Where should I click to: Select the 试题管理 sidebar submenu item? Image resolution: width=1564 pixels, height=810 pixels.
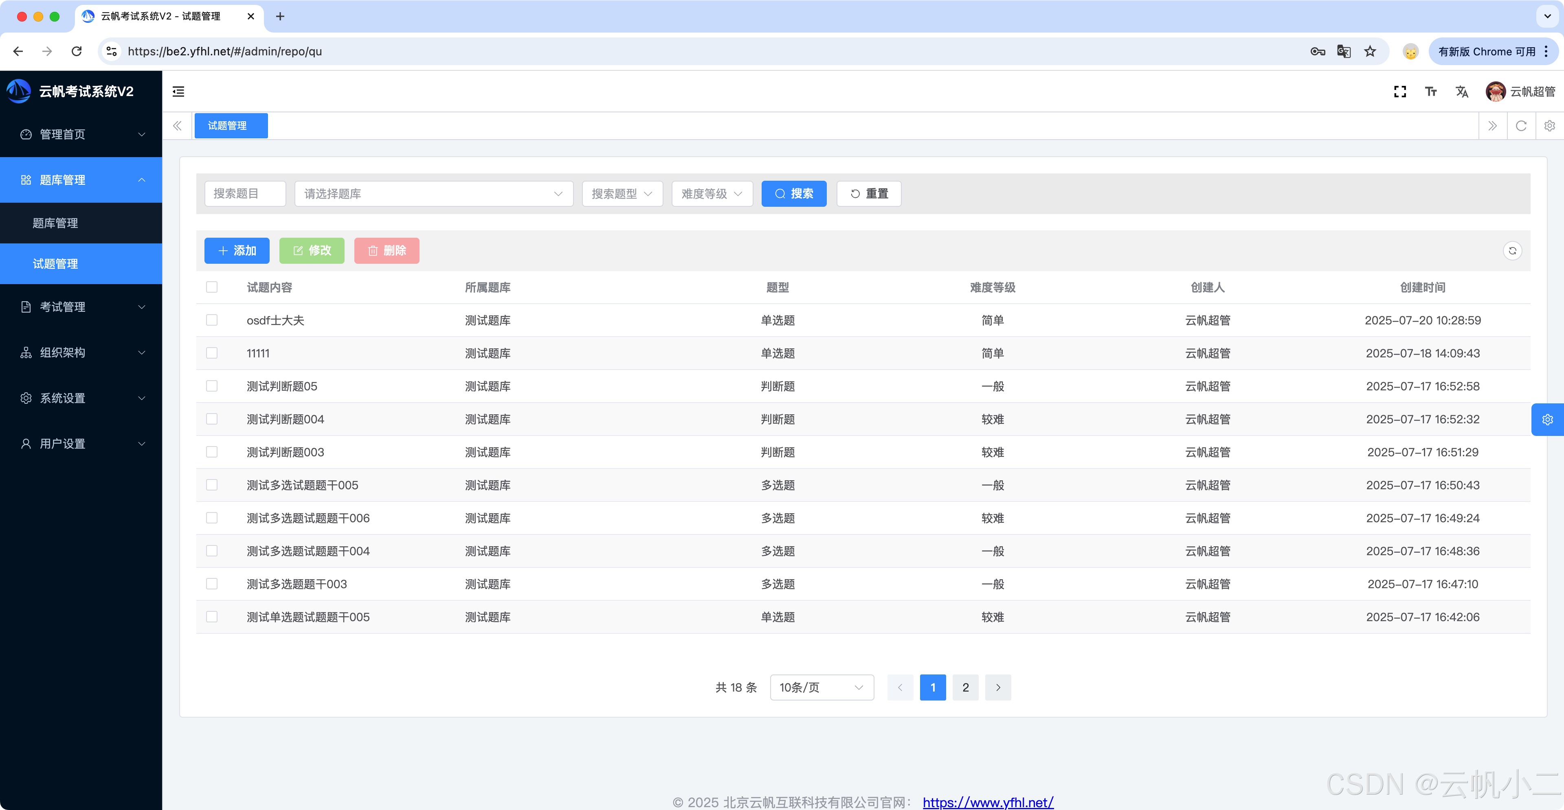(81, 263)
